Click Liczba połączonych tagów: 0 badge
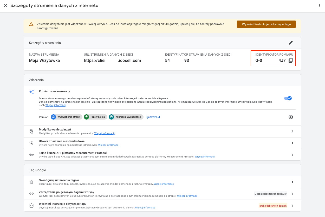325x217 pixels. tap(270, 194)
